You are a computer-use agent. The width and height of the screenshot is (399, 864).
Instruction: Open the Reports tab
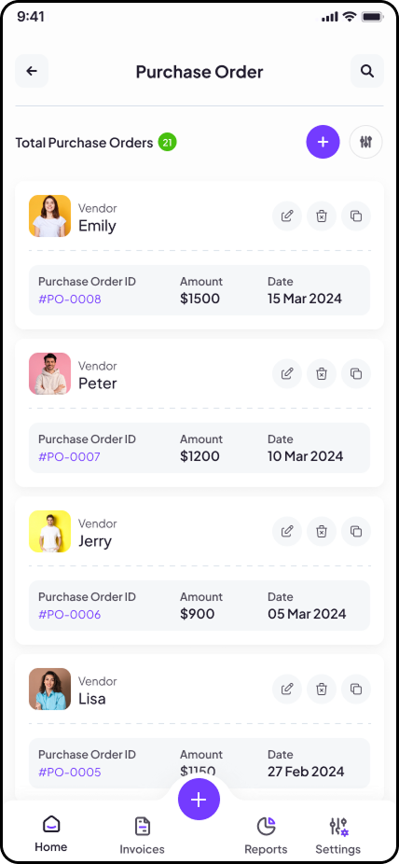tap(266, 835)
